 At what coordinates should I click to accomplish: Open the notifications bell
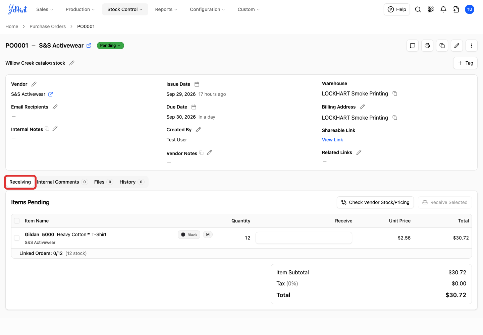tap(443, 9)
